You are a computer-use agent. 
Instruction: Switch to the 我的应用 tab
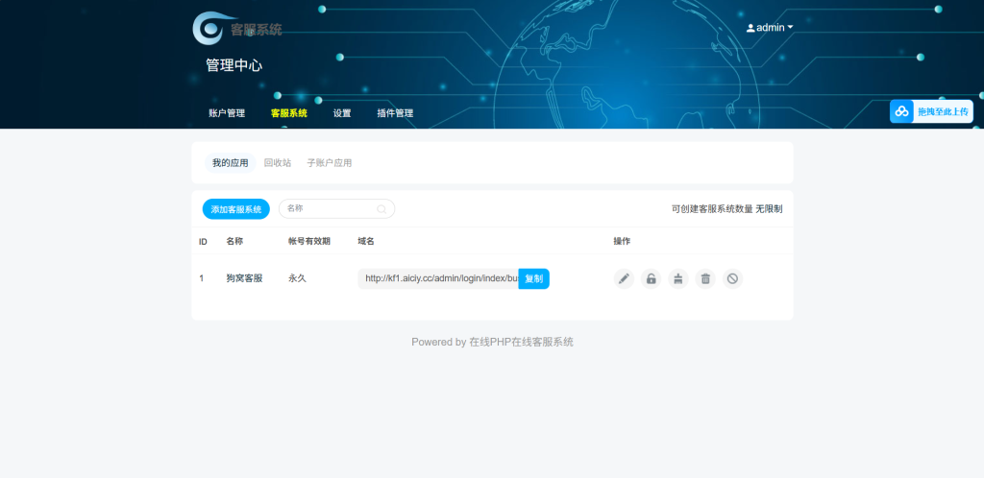(x=231, y=163)
